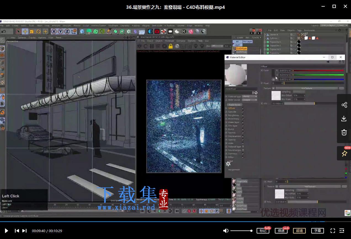Play the video
The image size is (351, 239).
6,231
